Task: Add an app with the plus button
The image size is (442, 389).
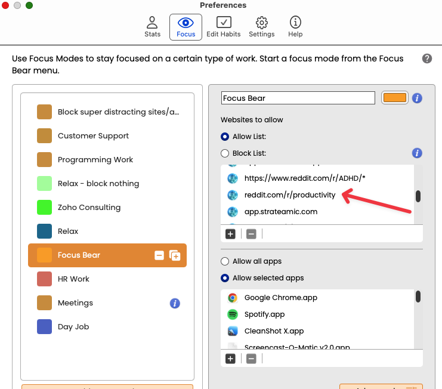Action: pyautogui.click(x=230, y=359)
